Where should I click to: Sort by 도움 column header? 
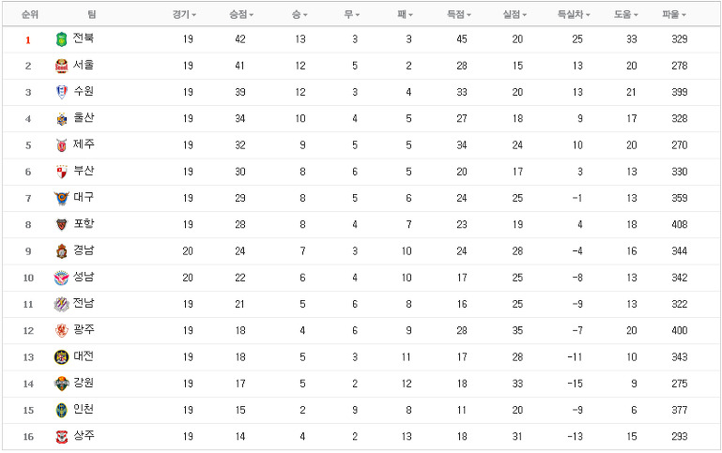pos(625,15)
